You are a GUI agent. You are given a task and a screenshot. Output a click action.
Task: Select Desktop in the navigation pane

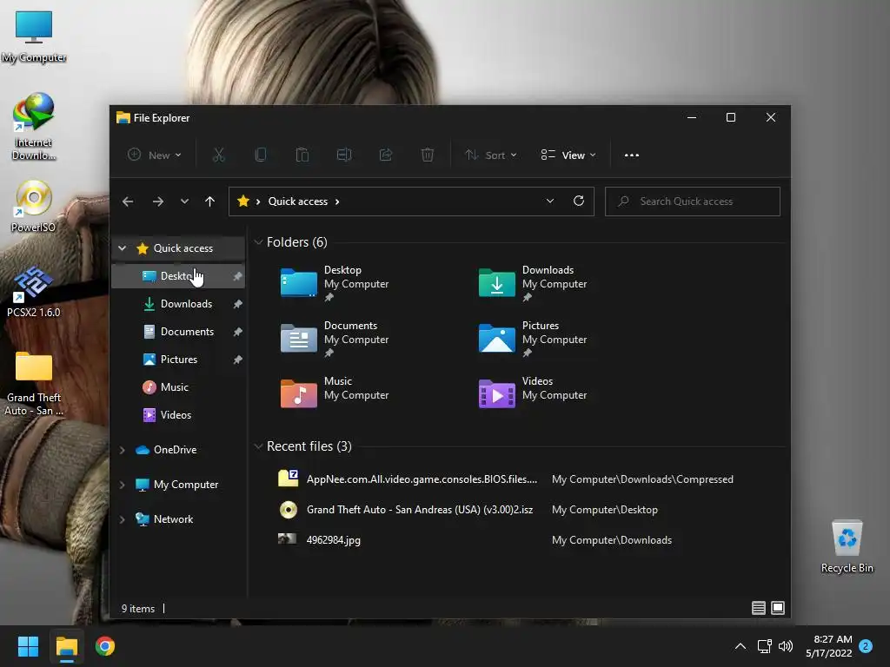click(x=178, y=275)
